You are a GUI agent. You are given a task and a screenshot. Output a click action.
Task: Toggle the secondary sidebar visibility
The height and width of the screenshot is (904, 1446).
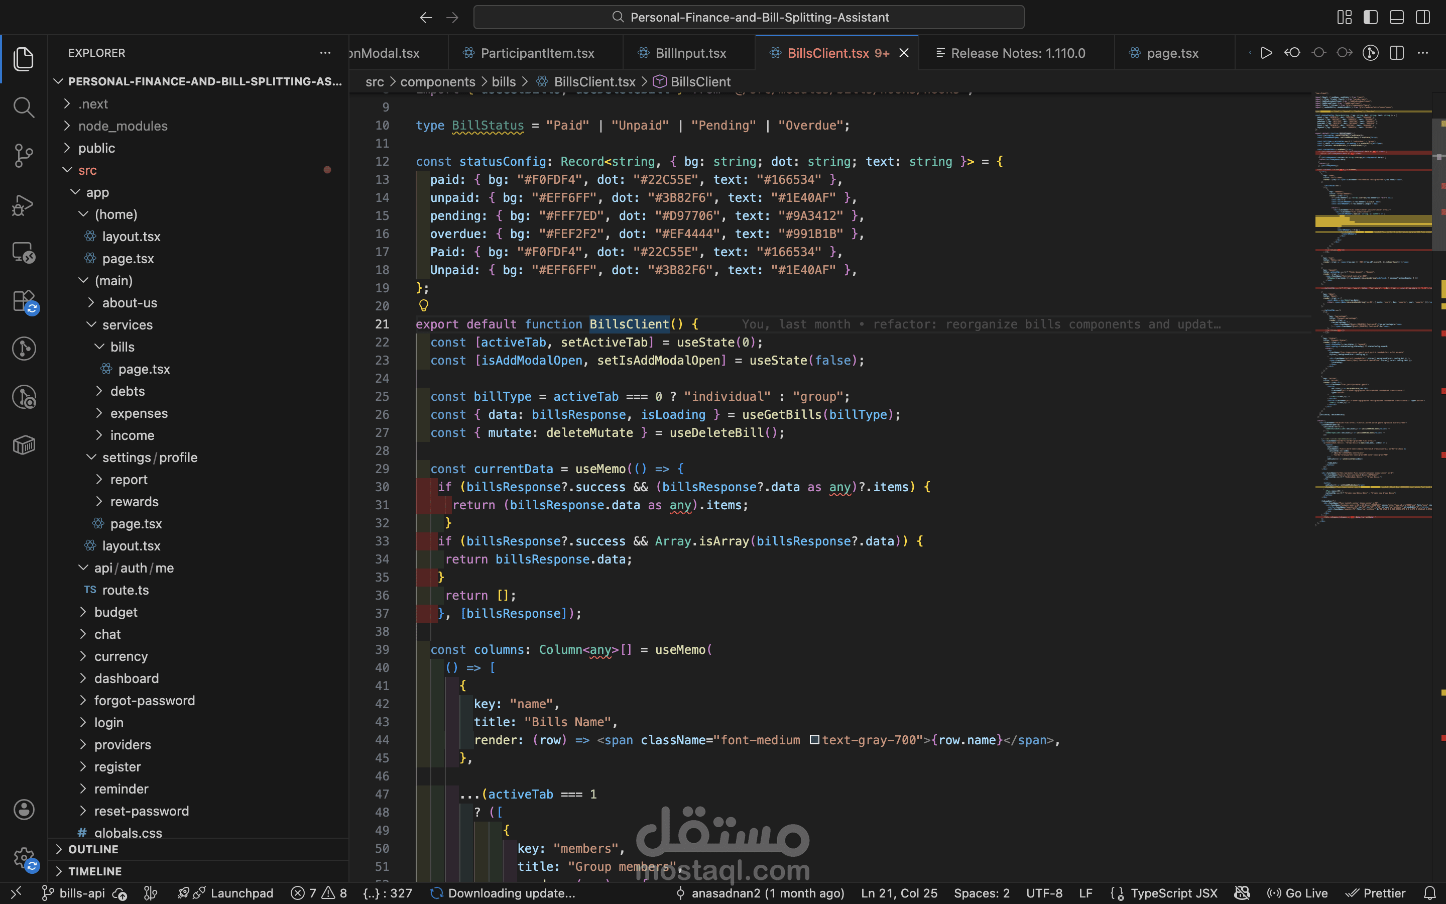point(1423,18)
